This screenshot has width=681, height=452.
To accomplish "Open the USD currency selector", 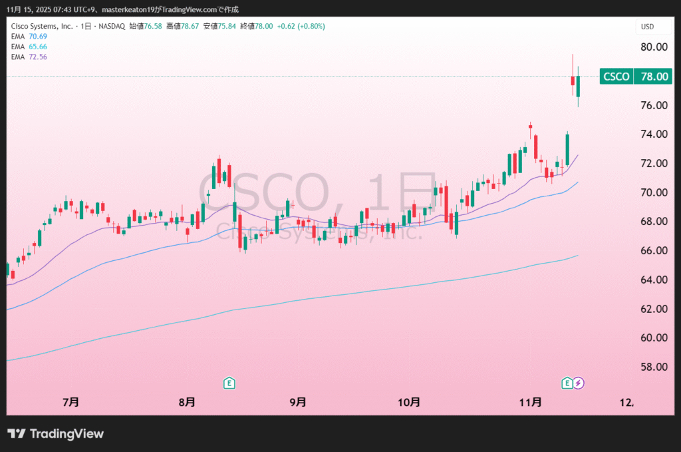I will pyautogui.click(x=647, y=27).
